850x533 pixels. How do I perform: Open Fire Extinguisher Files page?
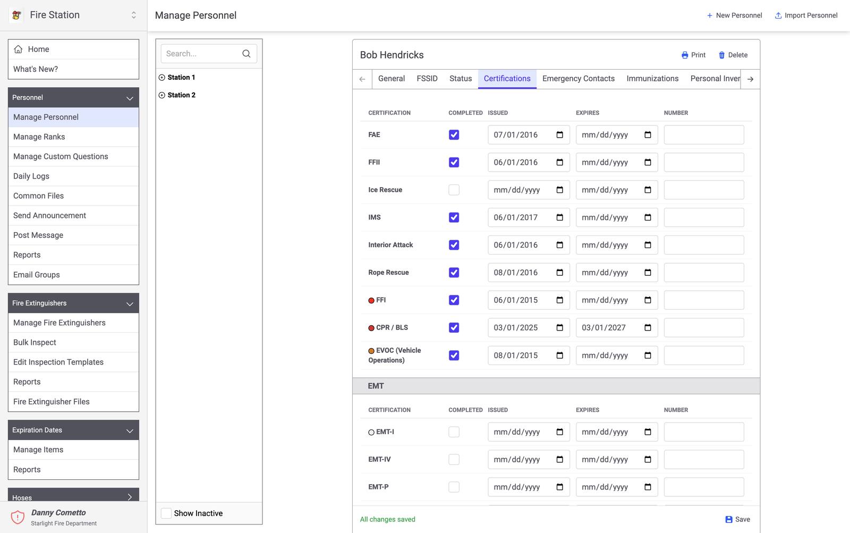click(73, 402)
